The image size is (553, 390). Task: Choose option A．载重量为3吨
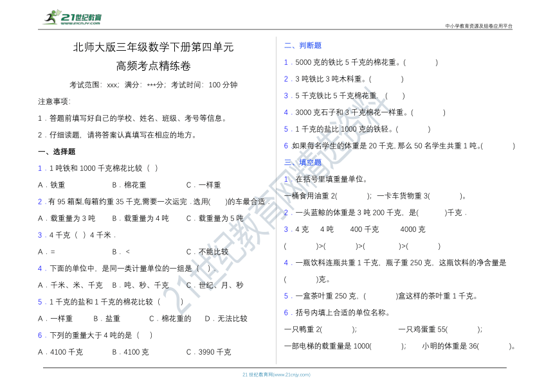point(67,218)
